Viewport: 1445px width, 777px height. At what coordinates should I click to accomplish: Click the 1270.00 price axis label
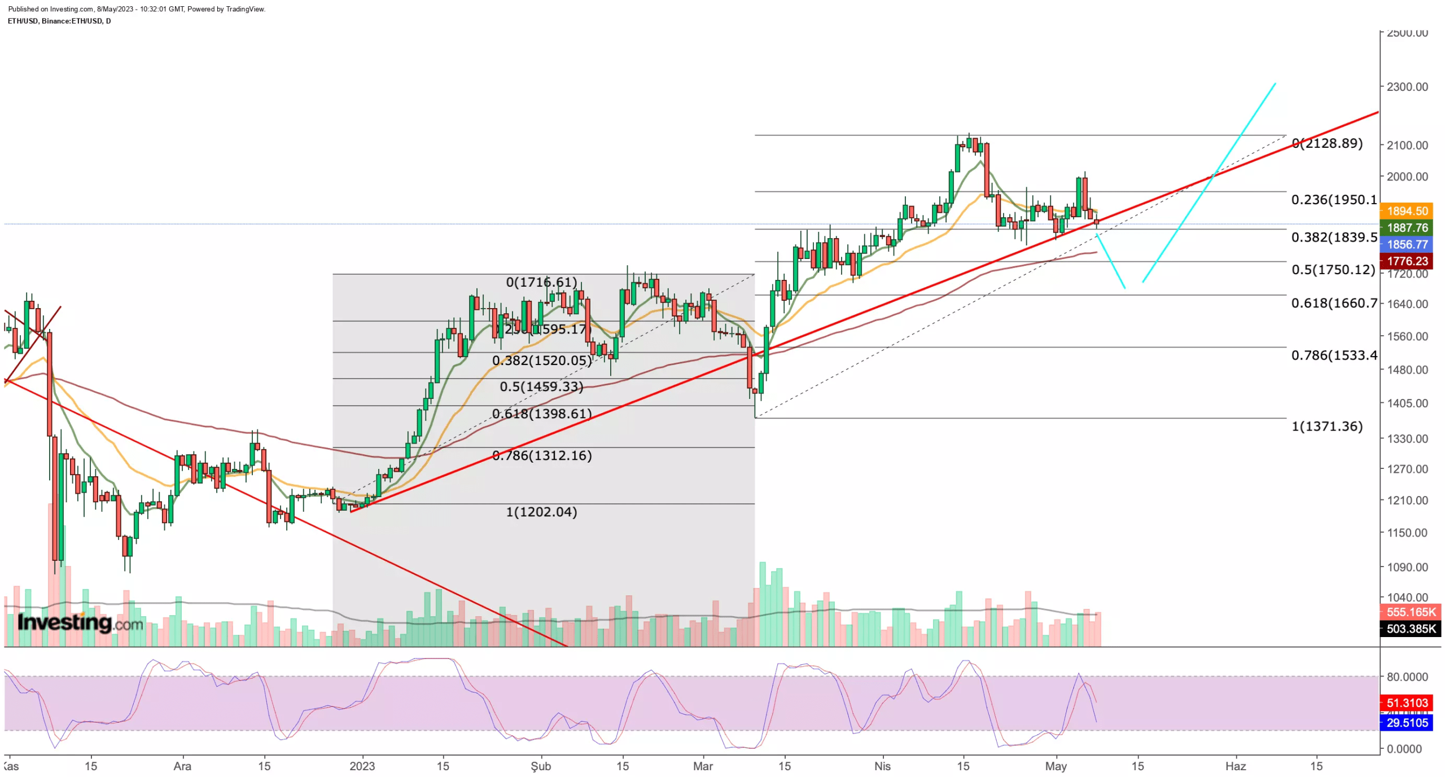[x=1407, y=469]
